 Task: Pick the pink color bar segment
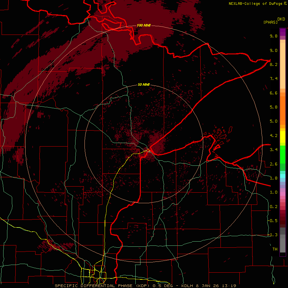point(283,194)
